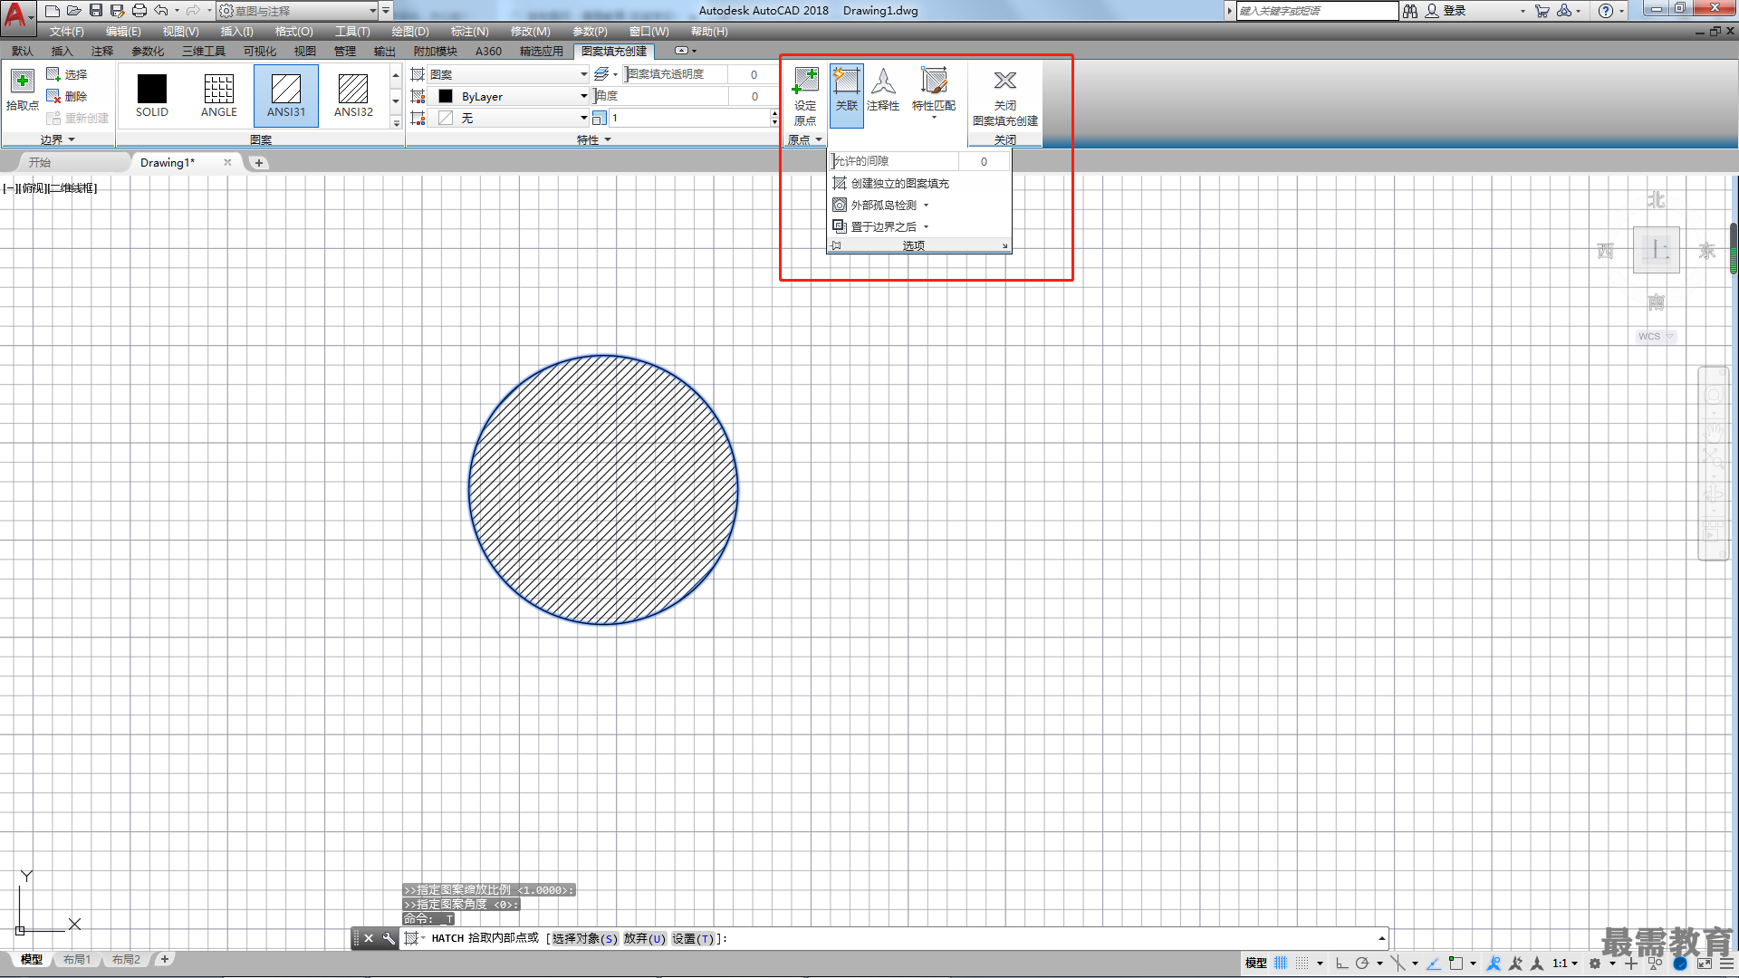Screen dimensions: 1739x978
Task: Click the Save As icon in quick access
Action: click(118, 11)
